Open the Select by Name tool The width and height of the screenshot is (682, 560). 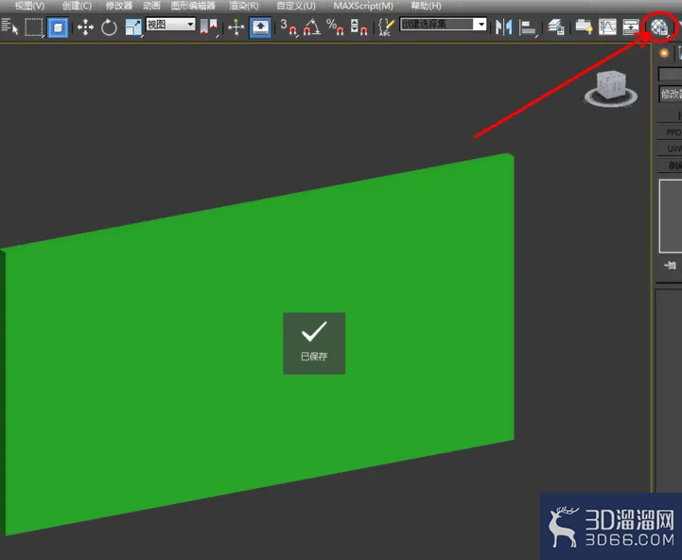coord(9,27)
